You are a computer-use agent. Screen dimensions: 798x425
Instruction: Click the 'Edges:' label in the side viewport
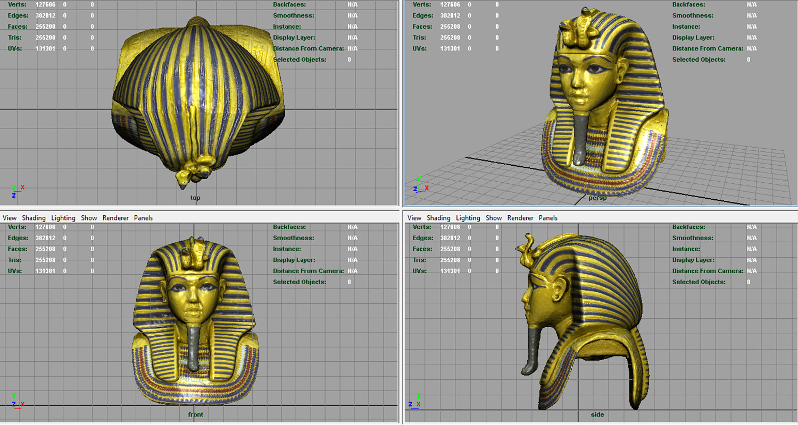(x=423, y=238)
